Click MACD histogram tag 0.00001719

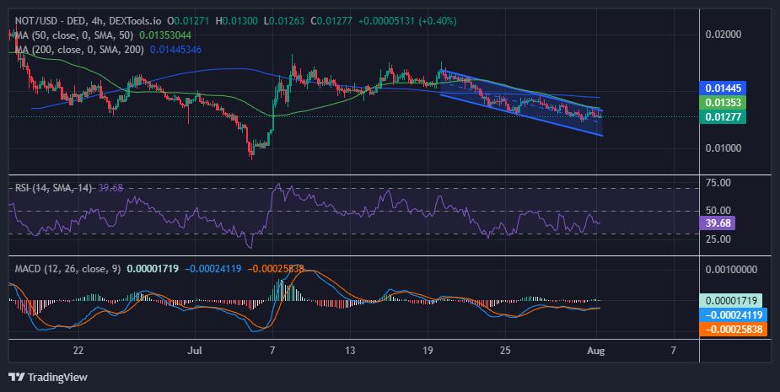pyautogui.click(x=731, y=300)
